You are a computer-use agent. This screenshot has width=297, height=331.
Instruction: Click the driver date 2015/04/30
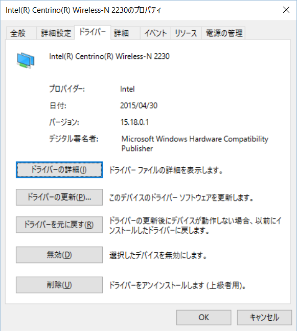(139, 105)
